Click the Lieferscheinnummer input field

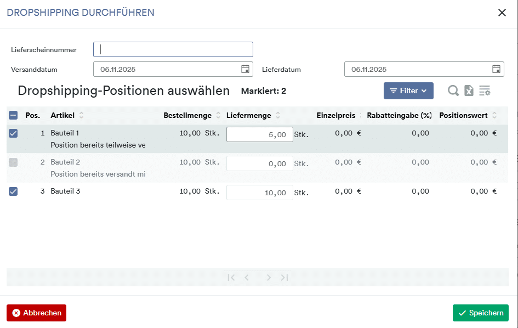coord(173,49)
